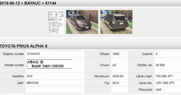Click the 2020.04 inspection date value
The width and height of the screenshot is (181, 95).
(118, 76)
